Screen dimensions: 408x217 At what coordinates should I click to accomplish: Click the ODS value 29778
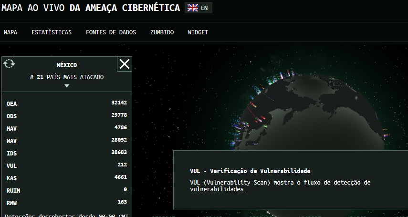(x=119, y=115)
